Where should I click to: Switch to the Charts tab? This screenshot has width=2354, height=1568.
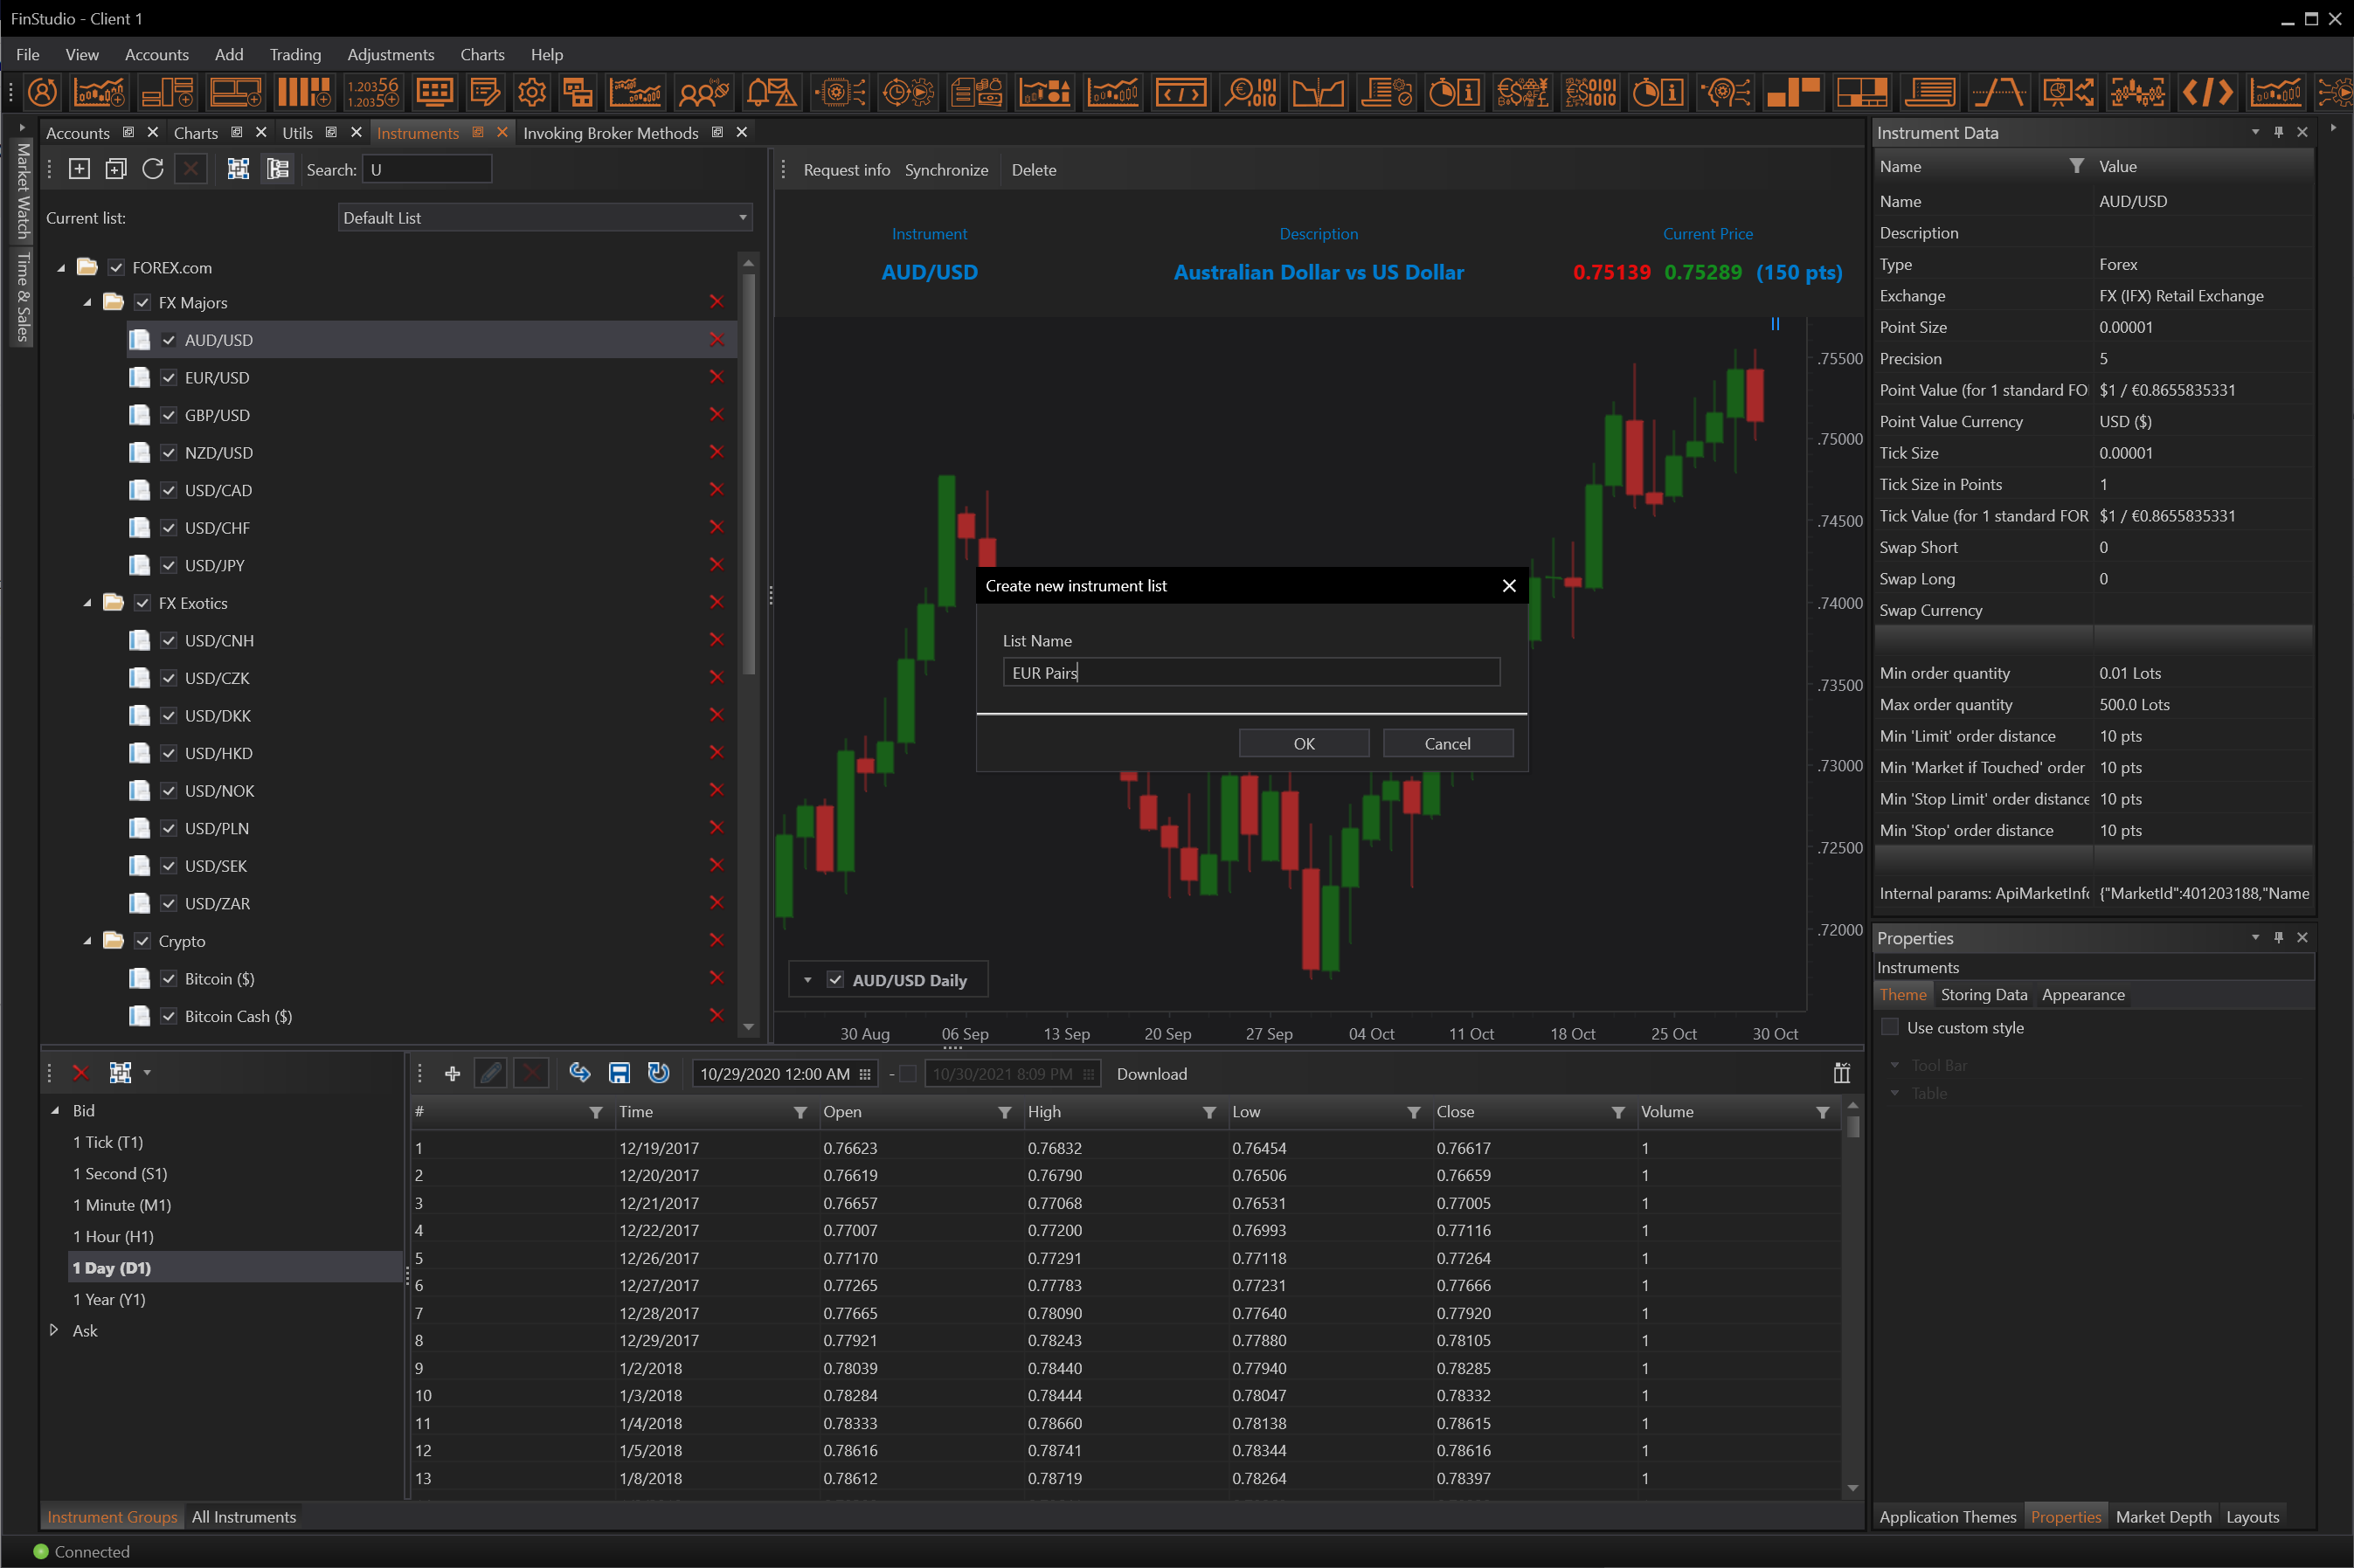point(195,133)
